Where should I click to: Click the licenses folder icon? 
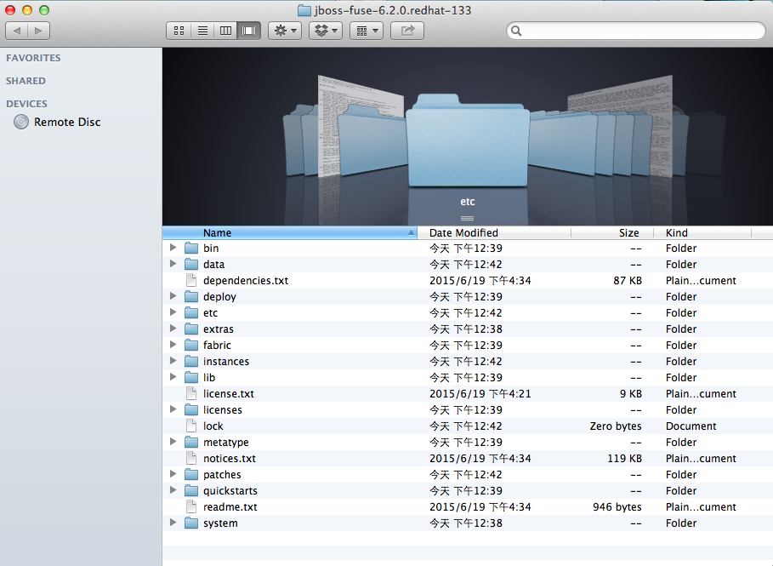[191, 410]
